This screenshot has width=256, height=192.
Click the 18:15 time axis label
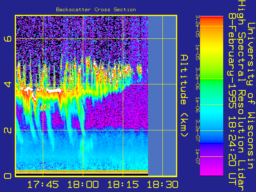(x=123, y=184)
